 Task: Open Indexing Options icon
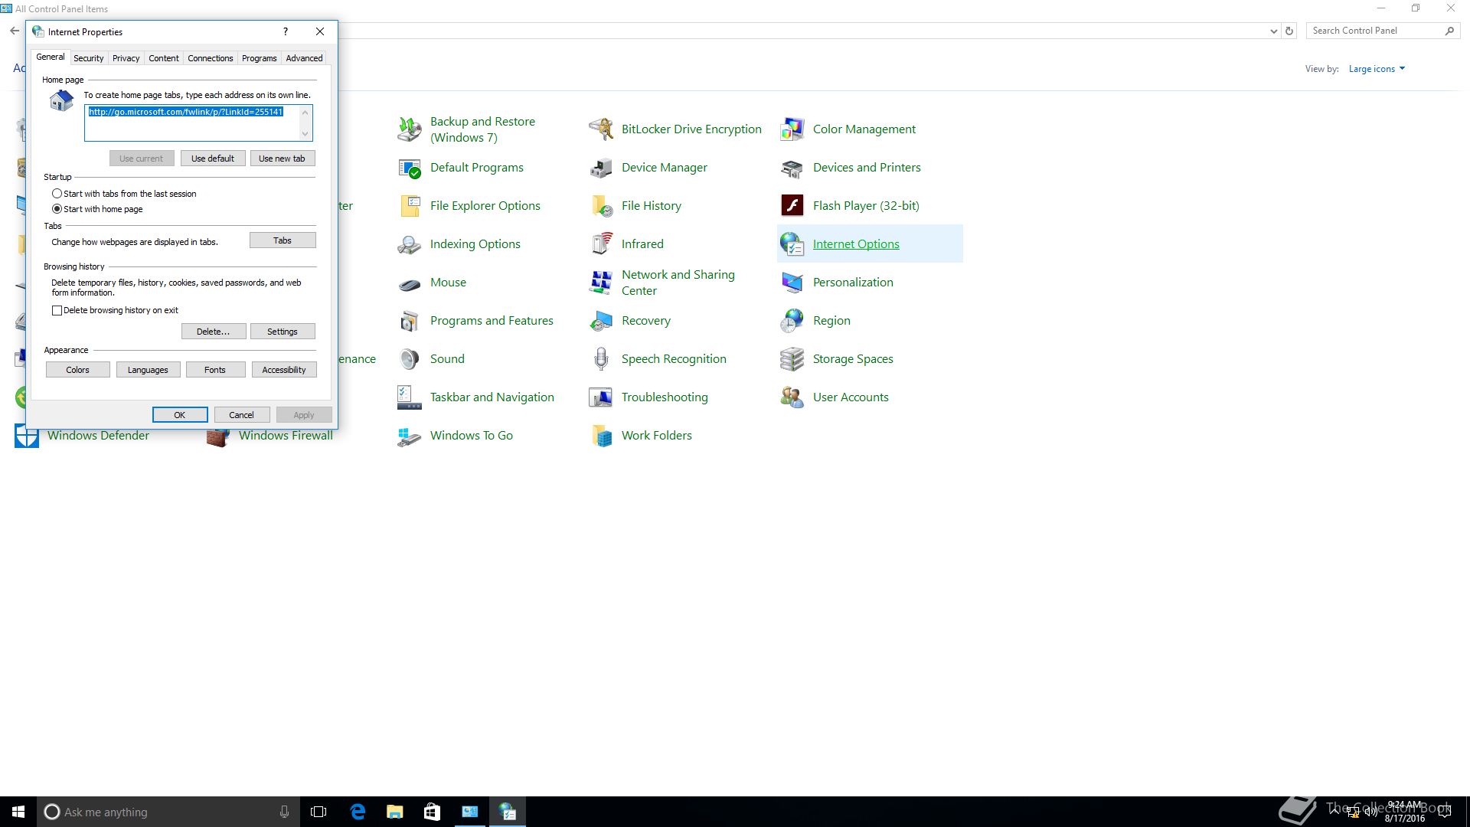[x=410, y=244]
